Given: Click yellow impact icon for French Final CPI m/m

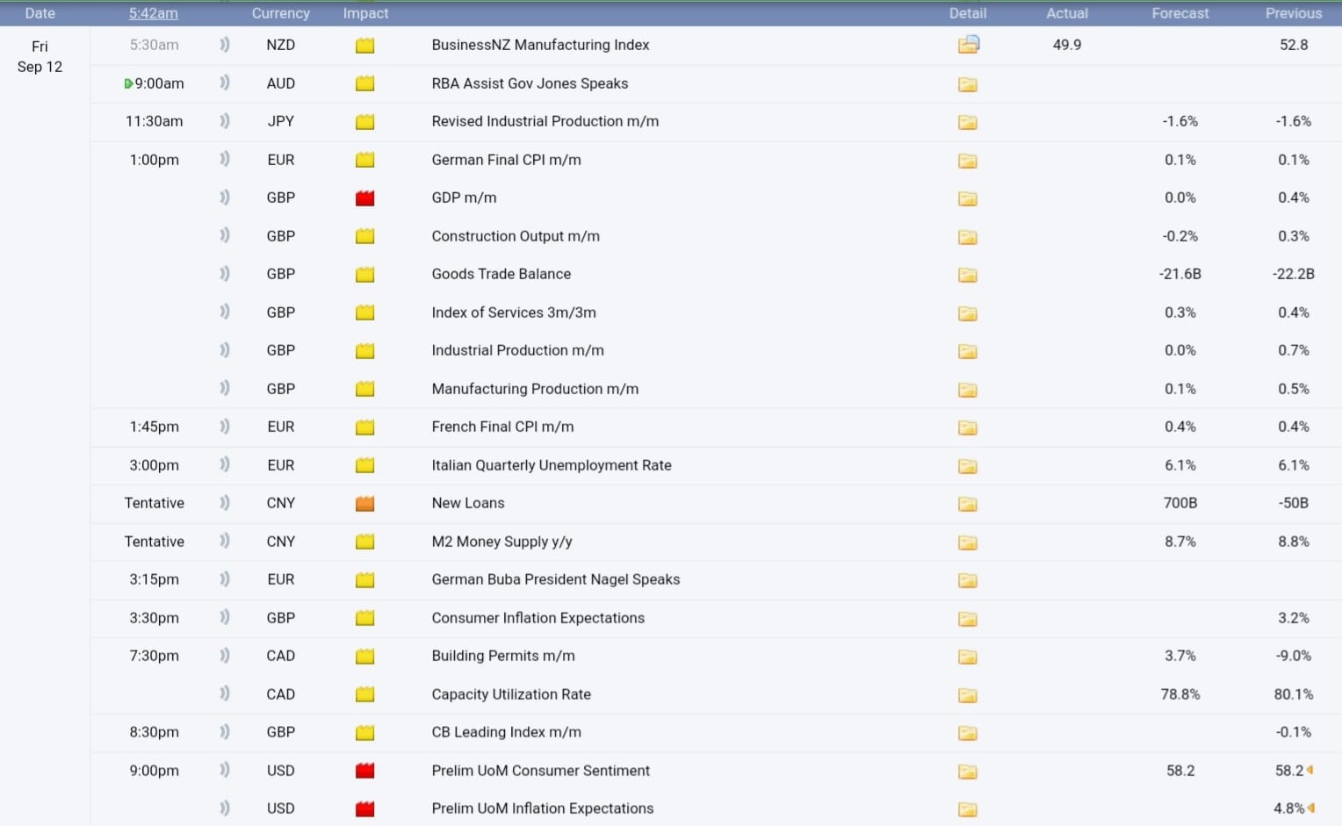Looking at the screenshot, I should click(364, 427).
